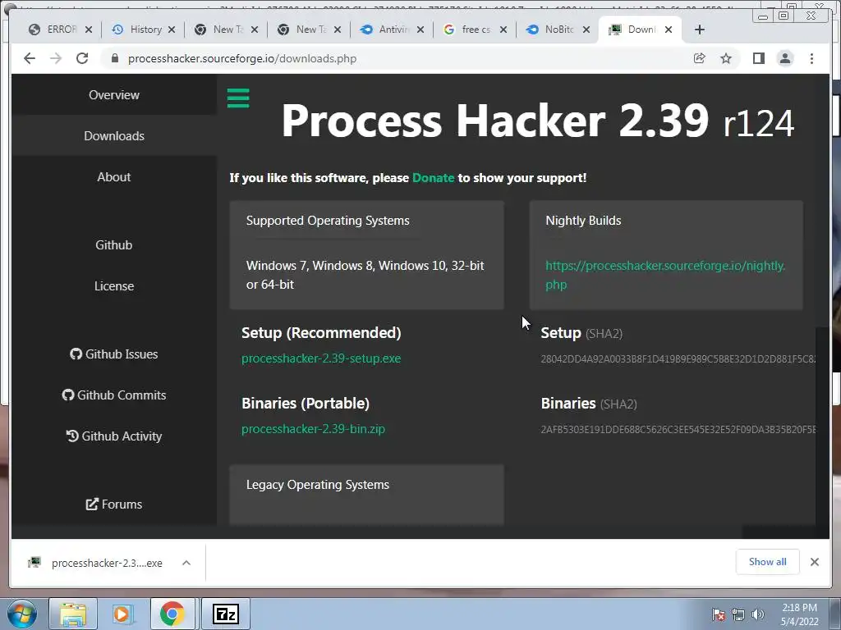
Task: Open Github Activity link
Action: pos(114,436)
